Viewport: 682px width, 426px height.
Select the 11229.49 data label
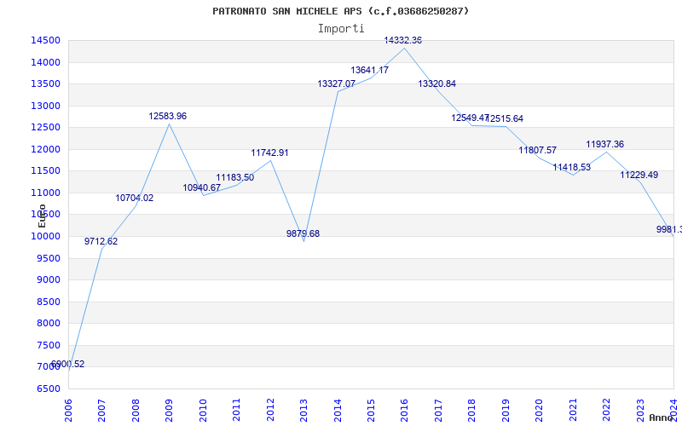[x=639, y=175]
